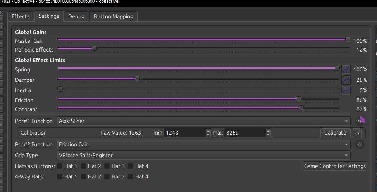Toggle 4-Way Hats Hat 2 checkbox
The height and width of the screenshot is (192, 377).
pos(83,176)
